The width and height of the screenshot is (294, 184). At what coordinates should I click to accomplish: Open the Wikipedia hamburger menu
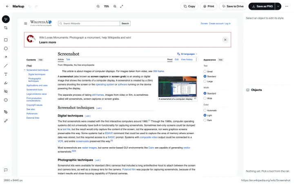[x=25, y=23]
